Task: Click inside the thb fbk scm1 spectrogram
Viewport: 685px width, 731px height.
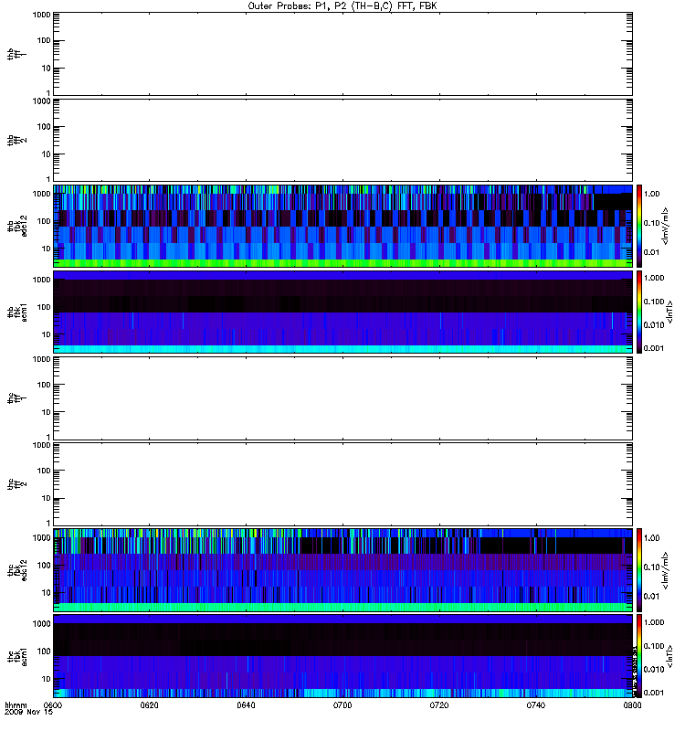Action: pos(342,312)
